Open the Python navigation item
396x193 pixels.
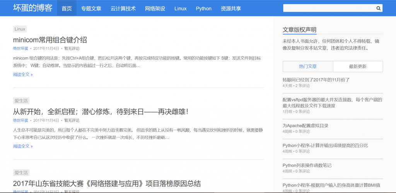point(203,9)
